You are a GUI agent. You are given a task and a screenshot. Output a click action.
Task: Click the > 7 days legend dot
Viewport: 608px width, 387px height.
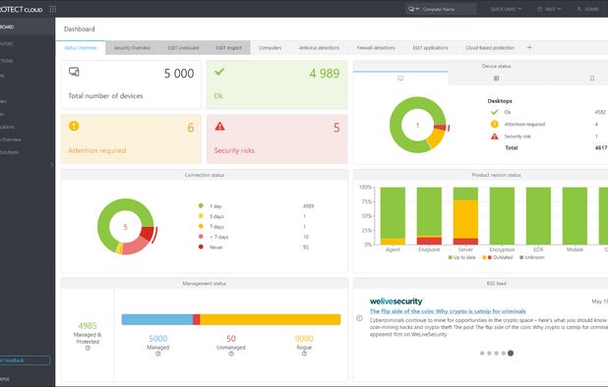point(201,237)
